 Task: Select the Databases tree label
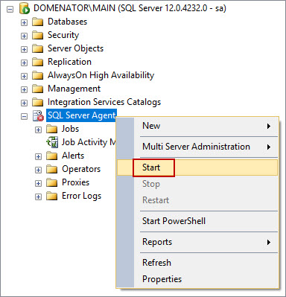pos(67,22)
